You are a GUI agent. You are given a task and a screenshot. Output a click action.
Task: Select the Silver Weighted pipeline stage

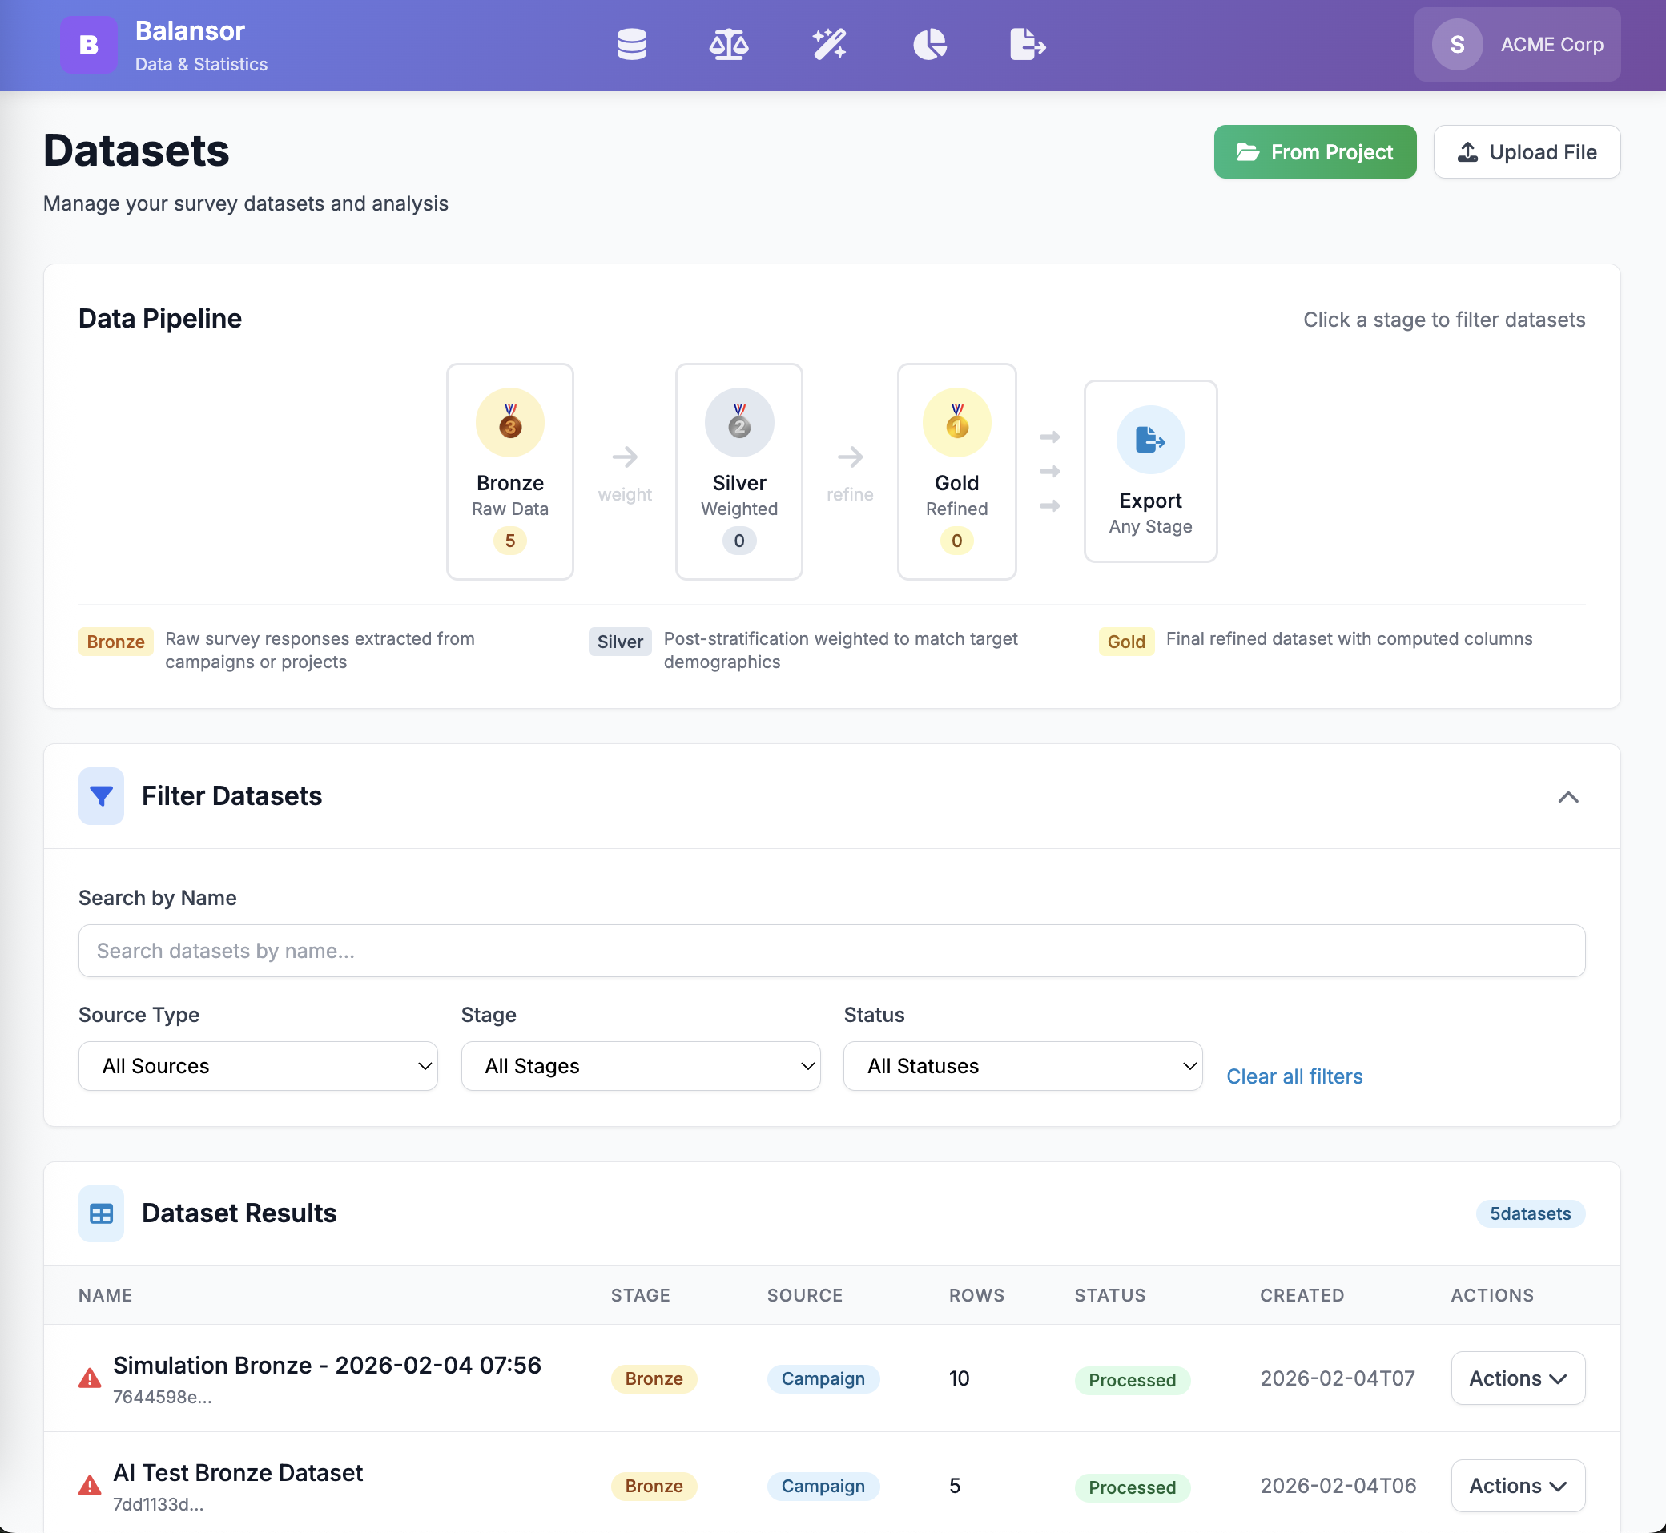(x=738, y=470)
